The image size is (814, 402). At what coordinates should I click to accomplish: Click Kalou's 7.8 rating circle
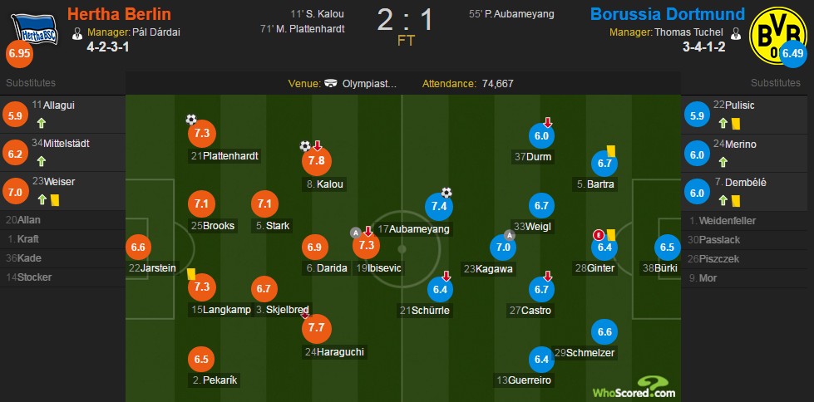(316, 160)
